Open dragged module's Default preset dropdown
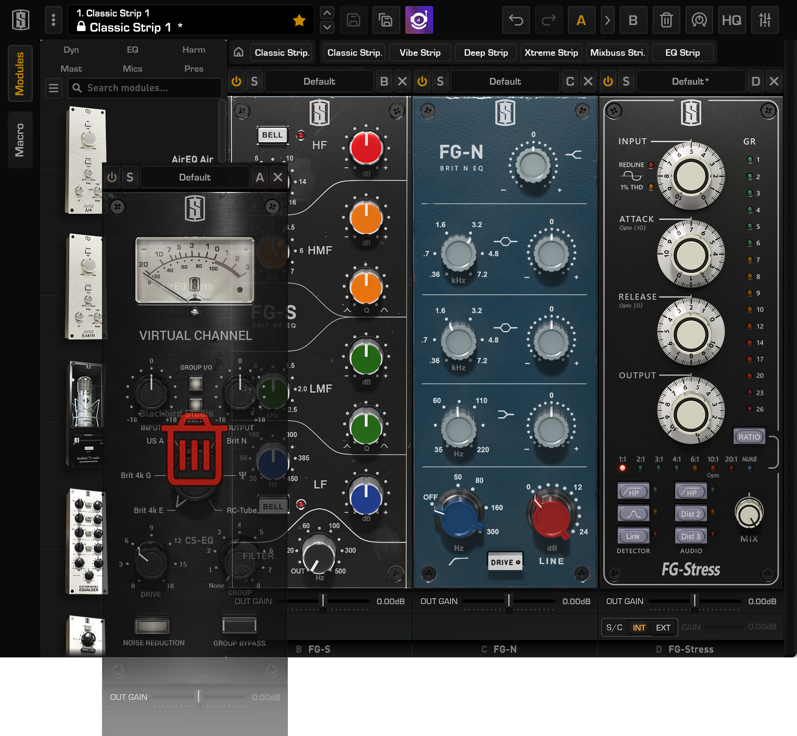Image resolution: width=797 pixels, height=736 pixels. (195, 177)
